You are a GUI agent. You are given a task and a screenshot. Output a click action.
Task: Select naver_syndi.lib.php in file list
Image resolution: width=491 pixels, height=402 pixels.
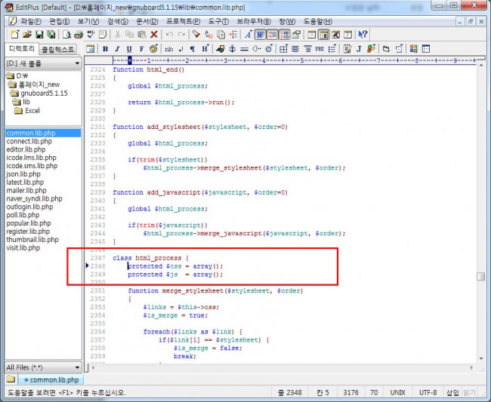35,199
